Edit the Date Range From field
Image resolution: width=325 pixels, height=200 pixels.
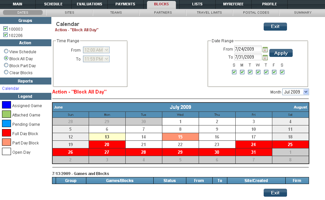(x=248, y=49)
